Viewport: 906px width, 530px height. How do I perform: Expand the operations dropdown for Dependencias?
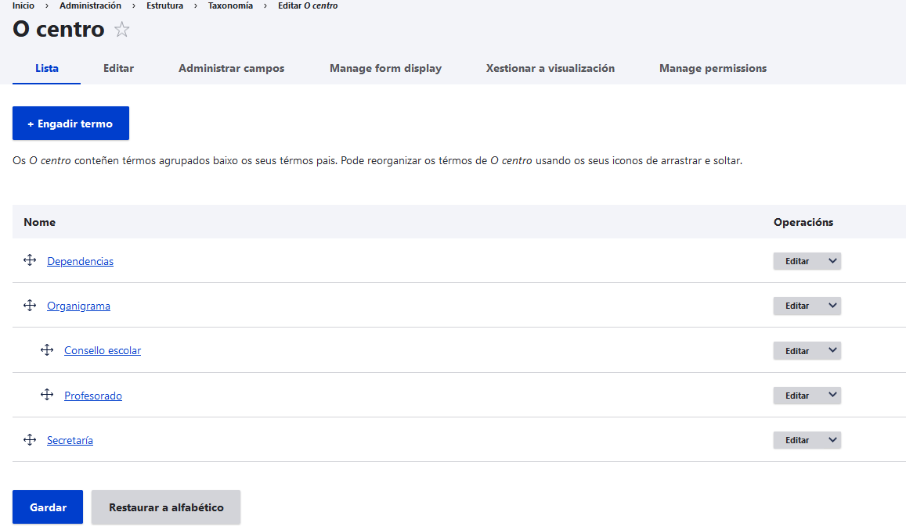tap(832, 261)
